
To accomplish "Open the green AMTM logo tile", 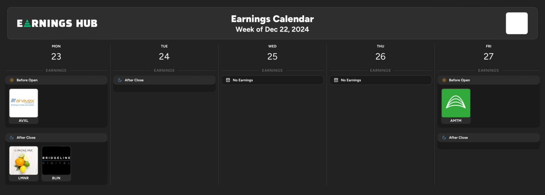I will pos(456,103).
